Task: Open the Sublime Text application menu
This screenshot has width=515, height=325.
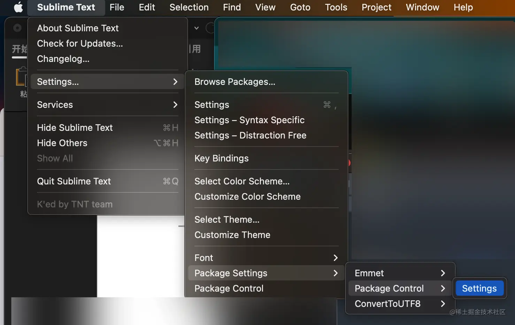Action: (x=66, y=7)
